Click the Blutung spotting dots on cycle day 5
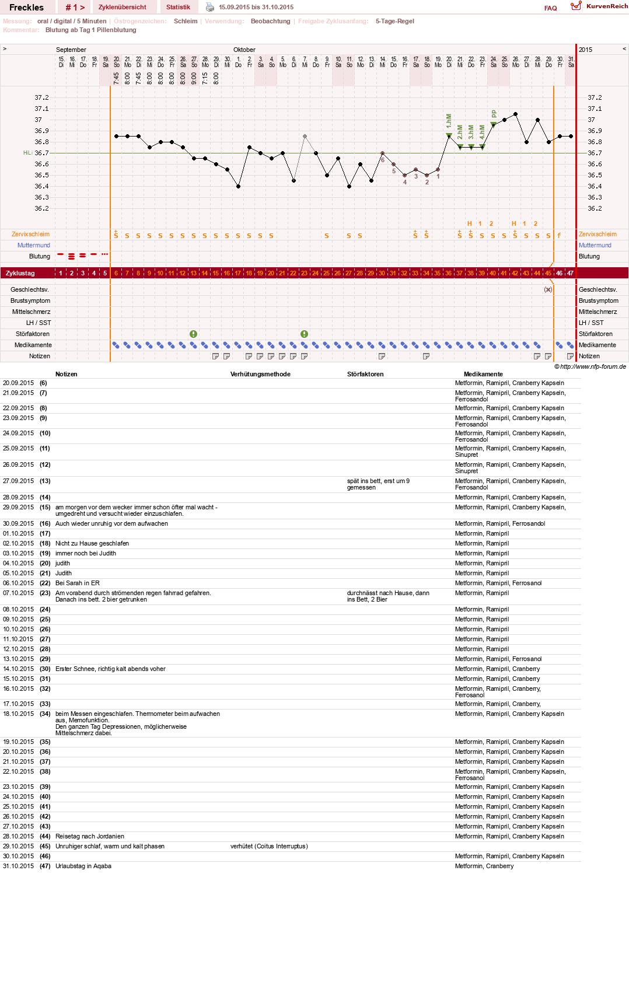The height and width of the screenshot is (982, 629). (x=105, y=254)
